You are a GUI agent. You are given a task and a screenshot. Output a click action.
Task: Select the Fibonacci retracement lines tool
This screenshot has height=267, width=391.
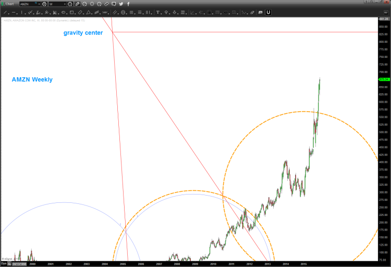tap(131, 12)
